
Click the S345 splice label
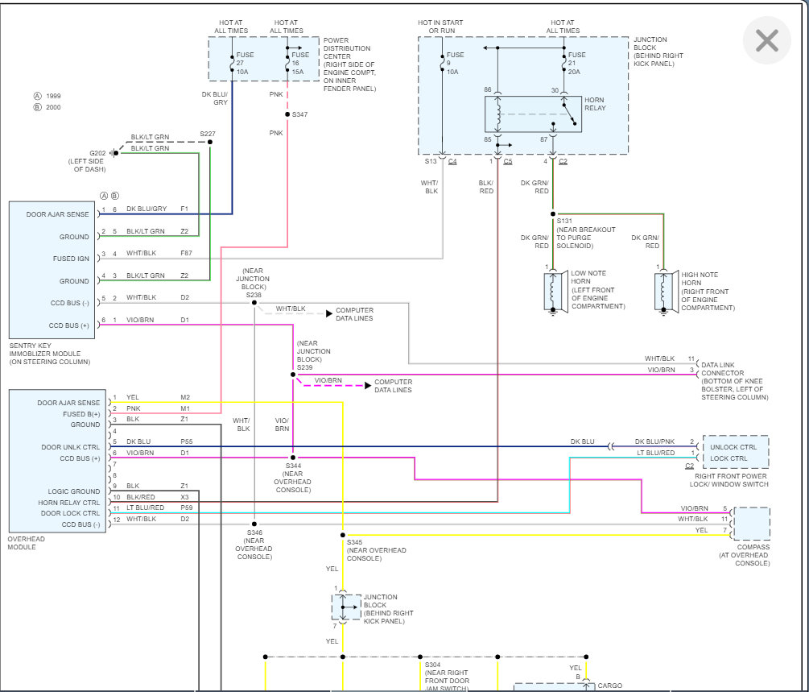[354, 542]
